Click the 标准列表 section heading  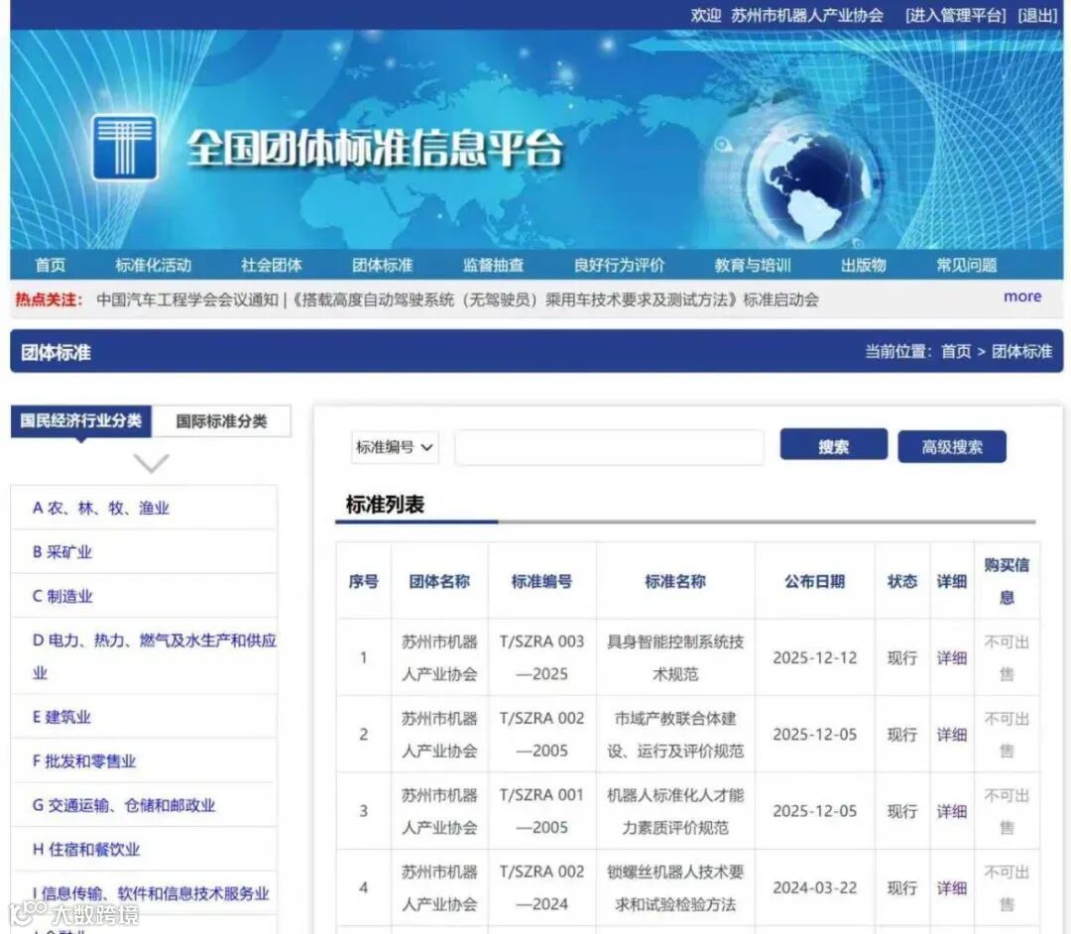click(385, 504)
